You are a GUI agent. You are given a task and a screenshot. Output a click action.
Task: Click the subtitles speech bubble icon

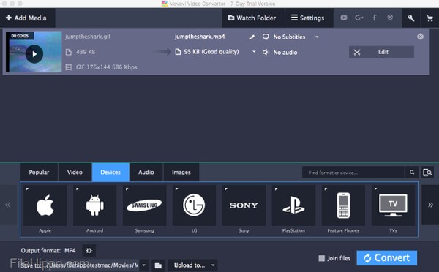pyautogui.click(x=266, y=37)
